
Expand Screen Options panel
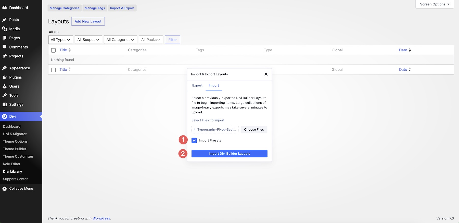click(435, 4)
